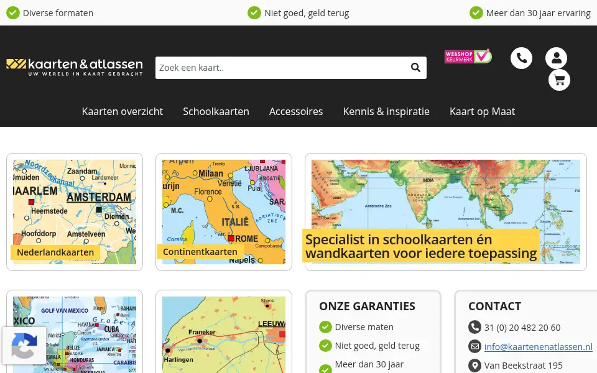This screenshot has height=373, width=597.
Task: Open the user account icon
Action: 556,58
